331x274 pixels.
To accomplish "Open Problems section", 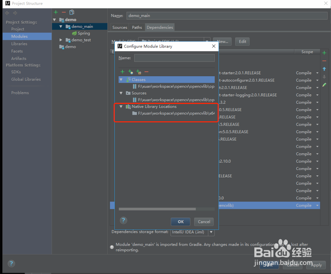I will pyautogui.click(x=20, y=93).
